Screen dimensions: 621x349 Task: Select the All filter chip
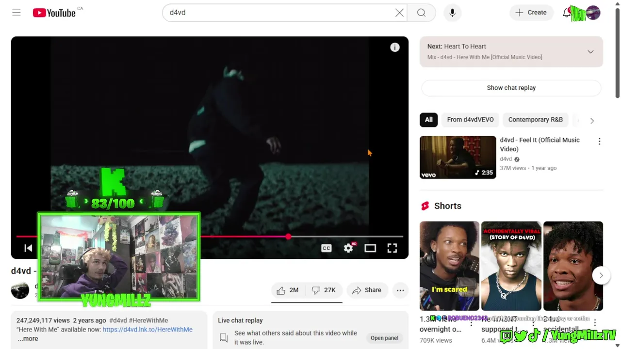pos(429,120)
